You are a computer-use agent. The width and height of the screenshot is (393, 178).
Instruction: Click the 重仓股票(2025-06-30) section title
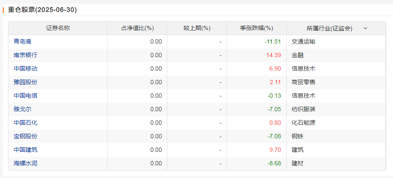click(x=42, y=10)
